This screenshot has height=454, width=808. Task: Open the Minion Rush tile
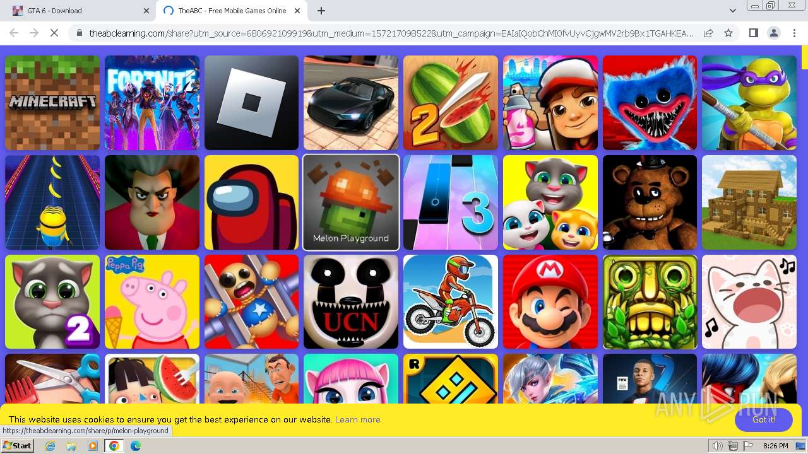tap(52, 202)
